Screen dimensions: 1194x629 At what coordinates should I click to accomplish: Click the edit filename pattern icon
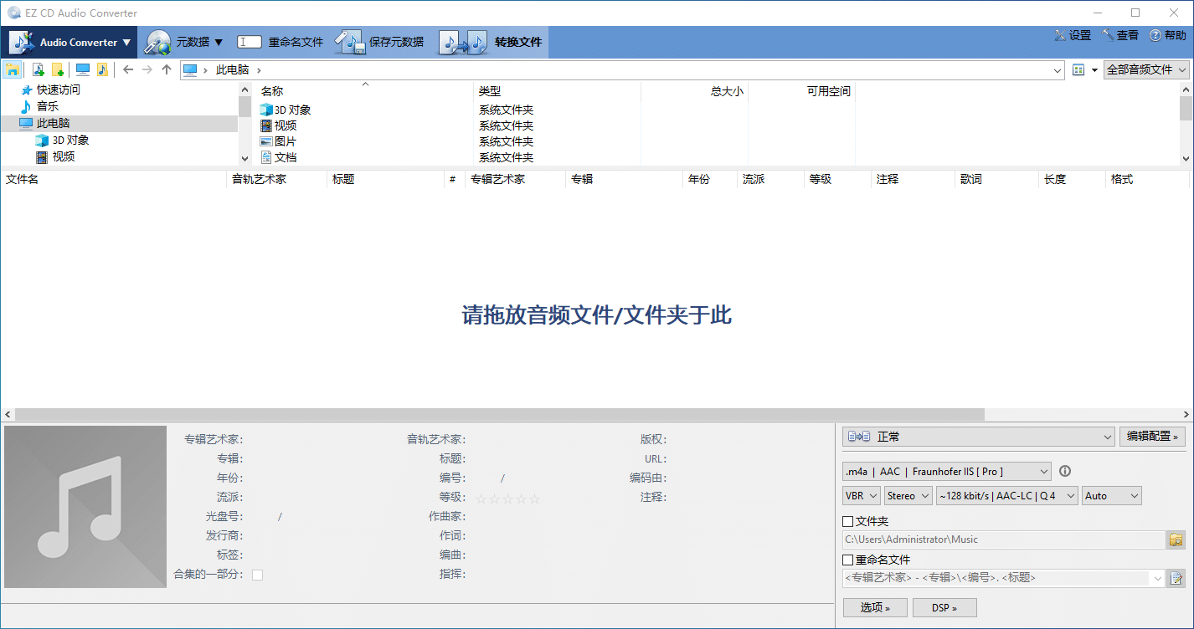pyautogui.click(x=1176, y=578)
